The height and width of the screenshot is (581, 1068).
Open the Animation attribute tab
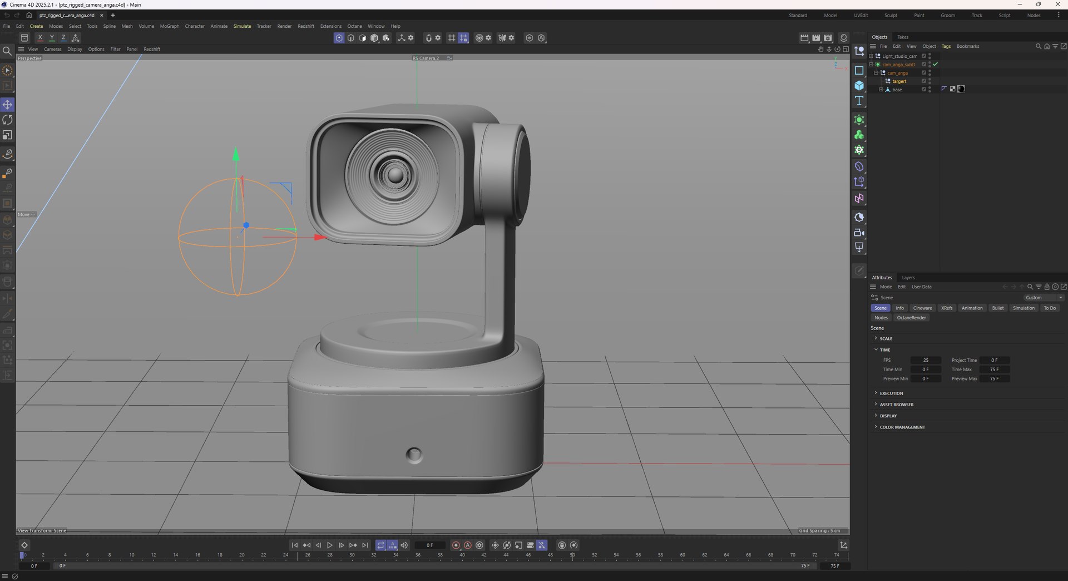972,308
